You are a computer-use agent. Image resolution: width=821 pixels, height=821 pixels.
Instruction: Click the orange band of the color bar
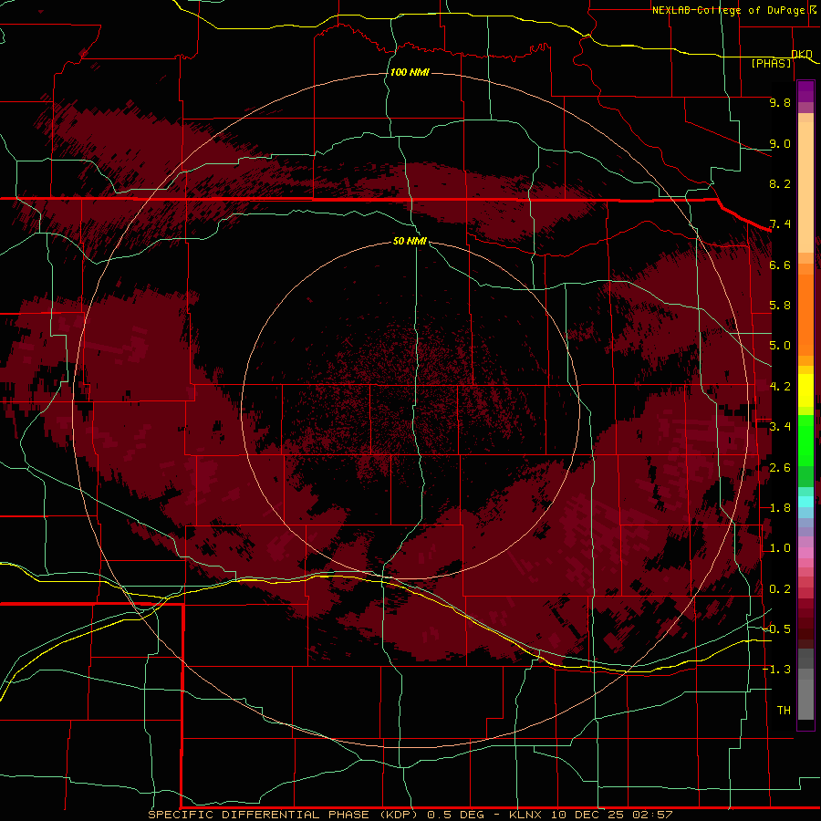(x=805, y=314)
